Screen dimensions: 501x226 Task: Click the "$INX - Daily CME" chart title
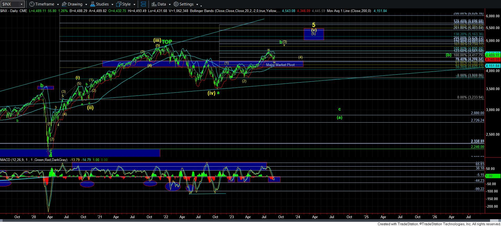(14, 11)
